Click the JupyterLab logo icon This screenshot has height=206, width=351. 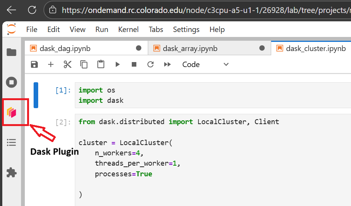[11, 29]
